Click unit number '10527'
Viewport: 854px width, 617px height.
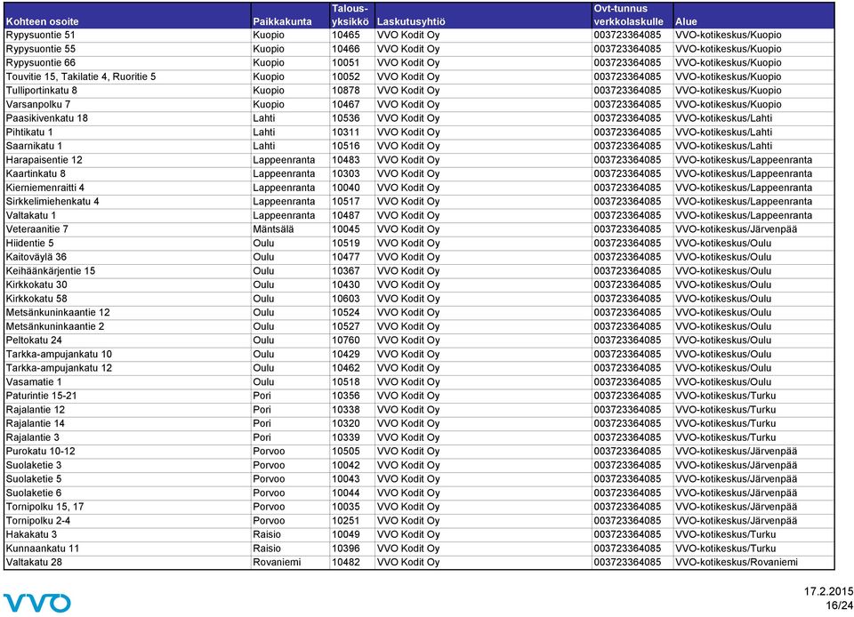(346, 326)
